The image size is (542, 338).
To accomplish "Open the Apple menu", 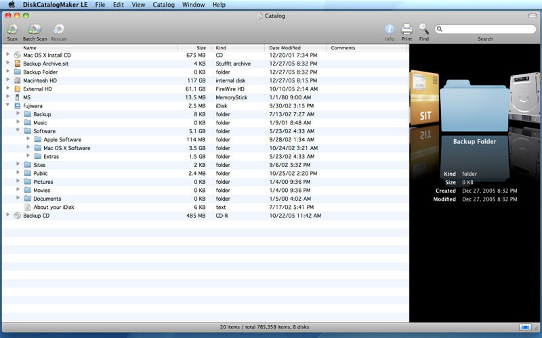I will pyautogui.click(x=12, y=5).
